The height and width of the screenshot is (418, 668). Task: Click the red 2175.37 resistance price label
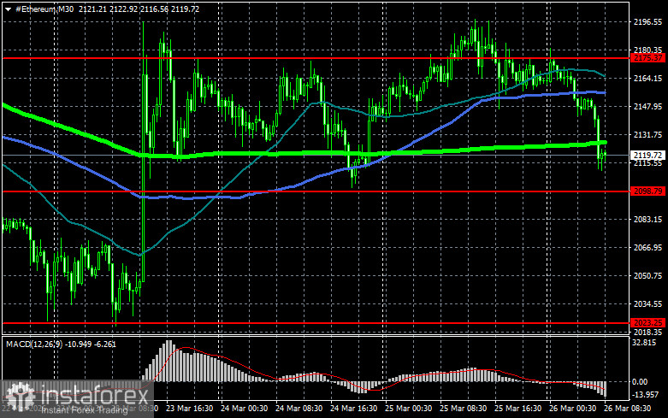click(x=648, y=58)
